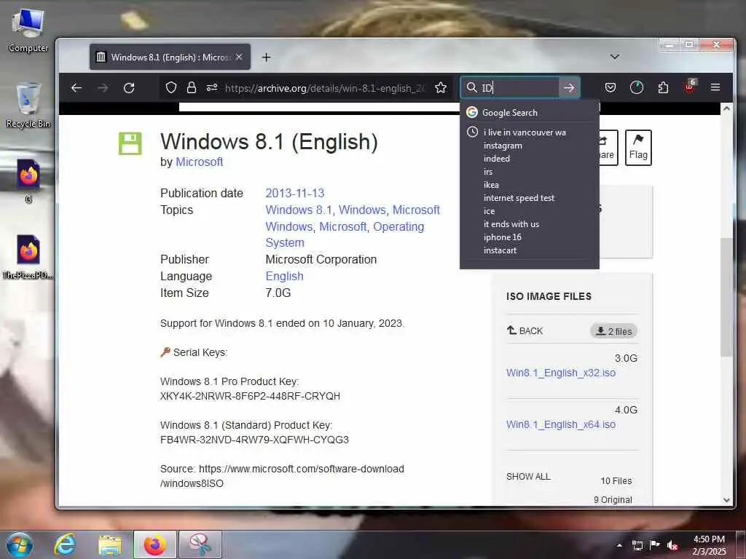Viewport: 746px width, 559px height.
Task: Open the Extensions puzzle piece icon
Action: [x=663, y=87]
